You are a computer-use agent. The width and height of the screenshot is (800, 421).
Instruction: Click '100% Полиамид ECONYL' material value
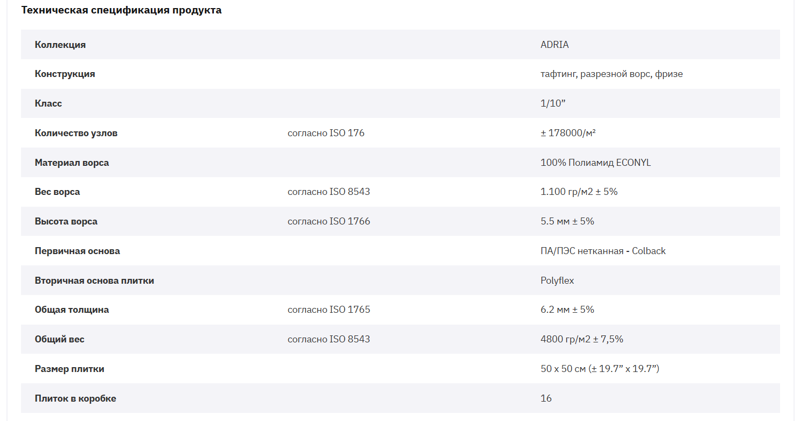point(595,163)
